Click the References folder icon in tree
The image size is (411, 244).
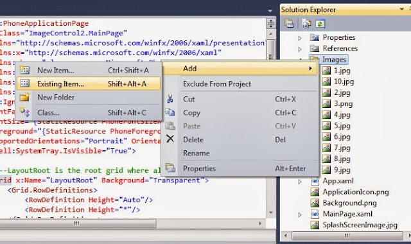[x=315, y=49]
